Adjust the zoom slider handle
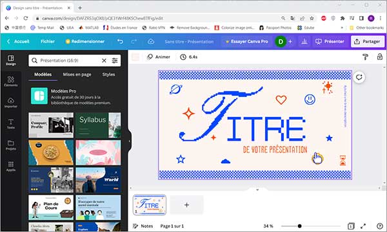This screenshot has width=387, height=232. 299,226
